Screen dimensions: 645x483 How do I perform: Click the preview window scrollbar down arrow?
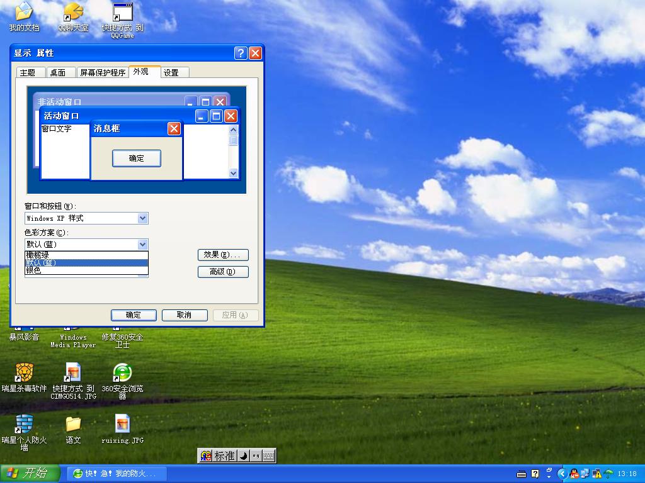point(234,173)
